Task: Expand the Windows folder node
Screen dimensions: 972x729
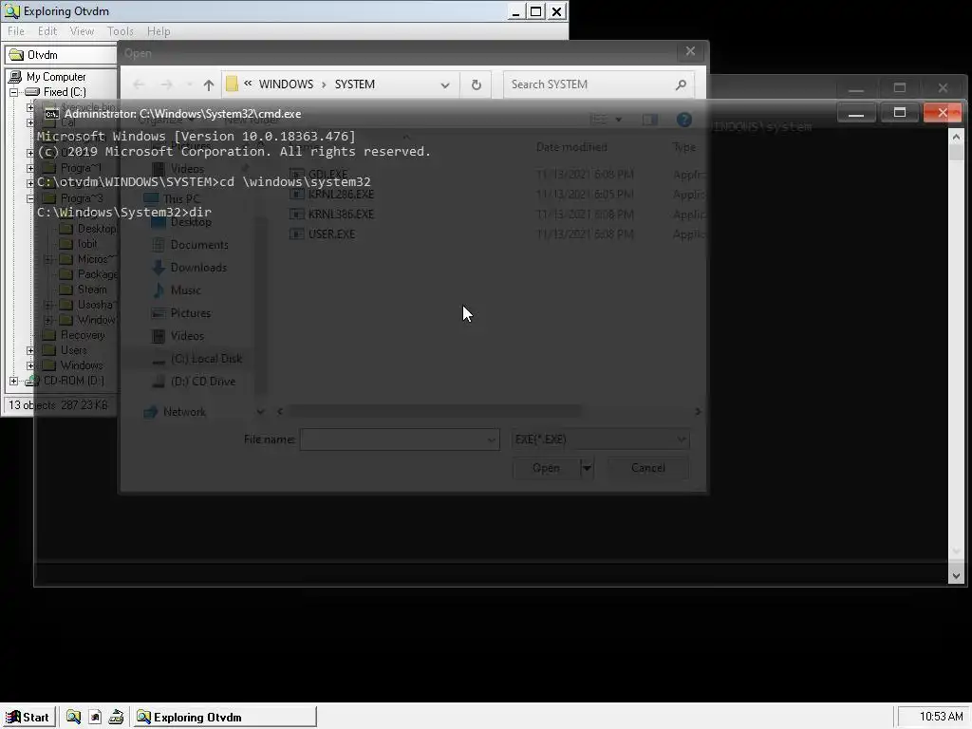Action: [x=30, y=365]
